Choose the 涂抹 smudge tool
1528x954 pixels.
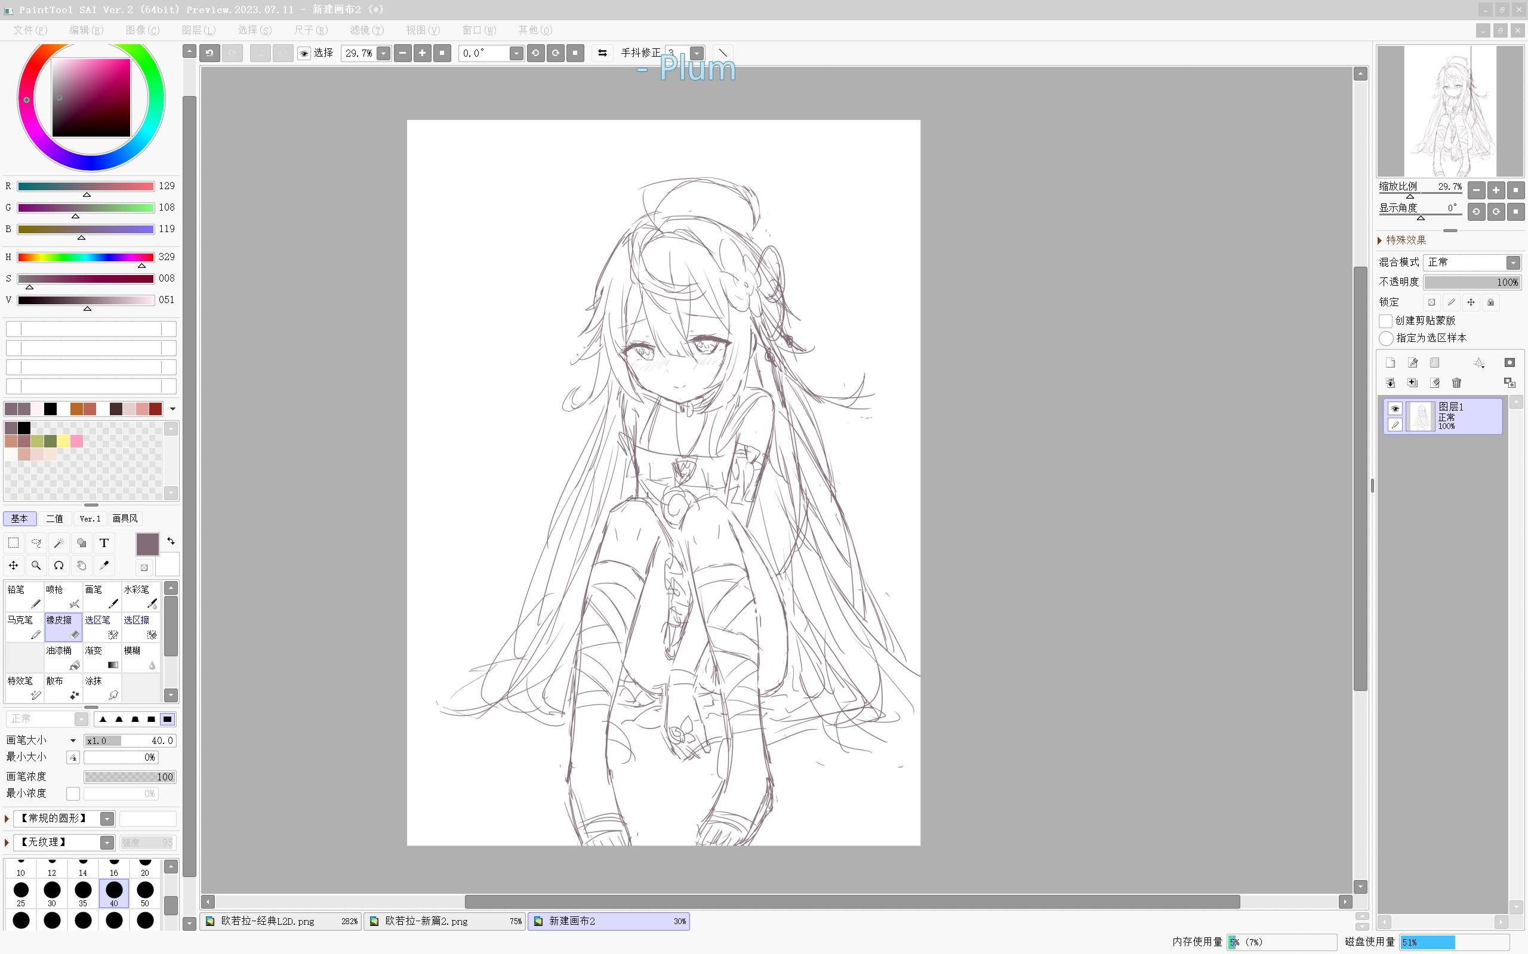click(x=101, y=687)
